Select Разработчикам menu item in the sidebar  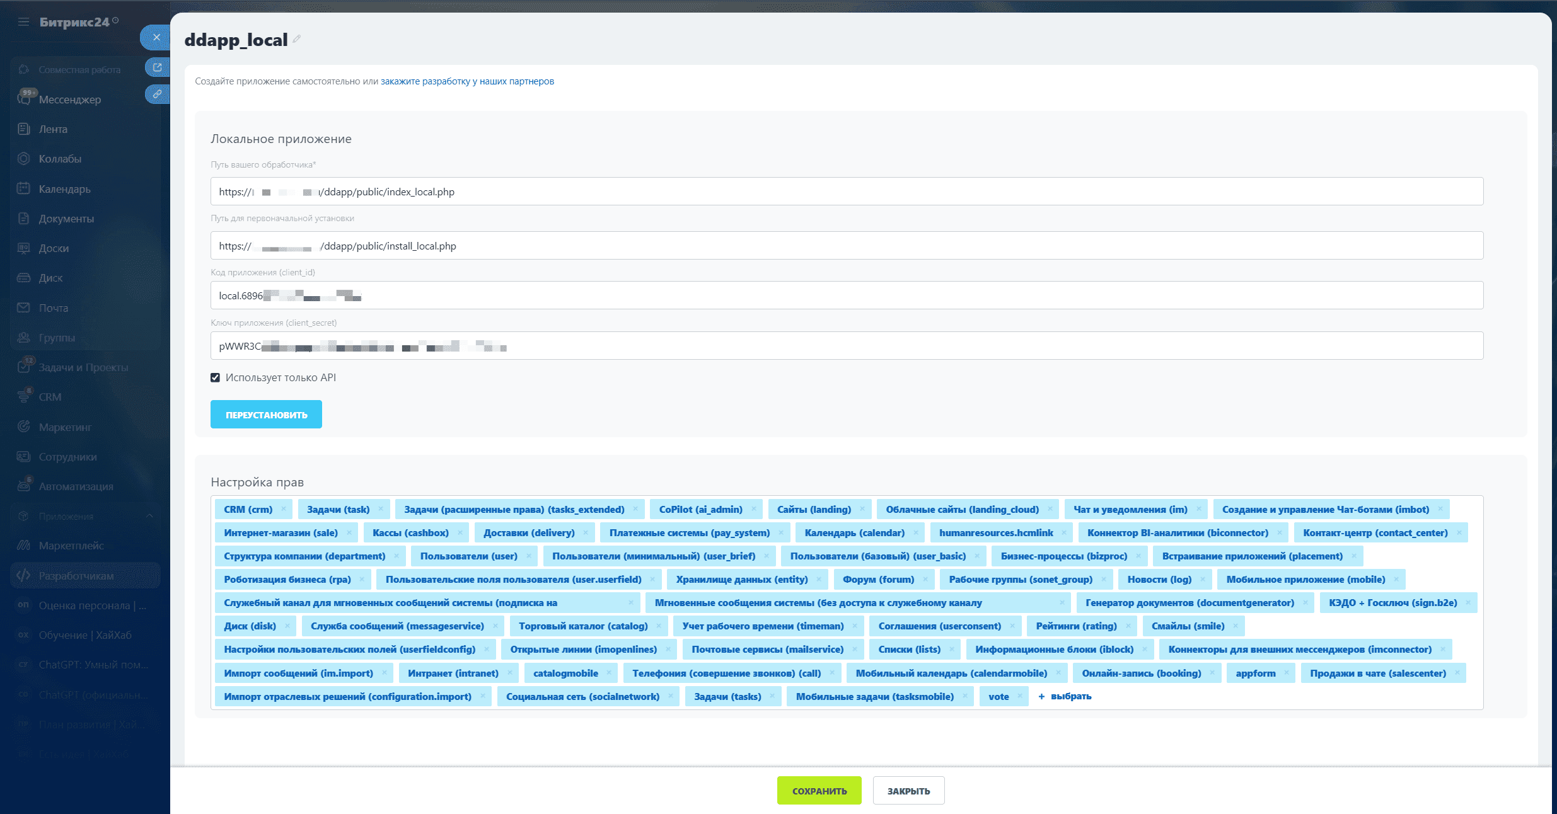[76, 576]
